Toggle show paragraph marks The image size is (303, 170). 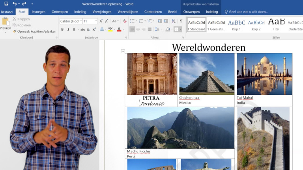[x=181, y=21]
